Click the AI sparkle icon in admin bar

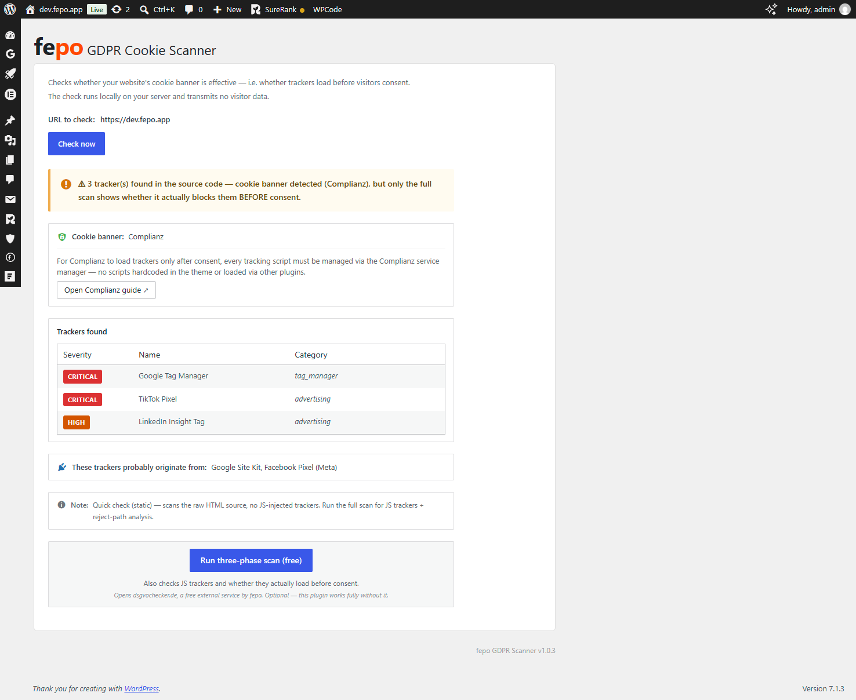pyautogui.click(x=771, y=9)
